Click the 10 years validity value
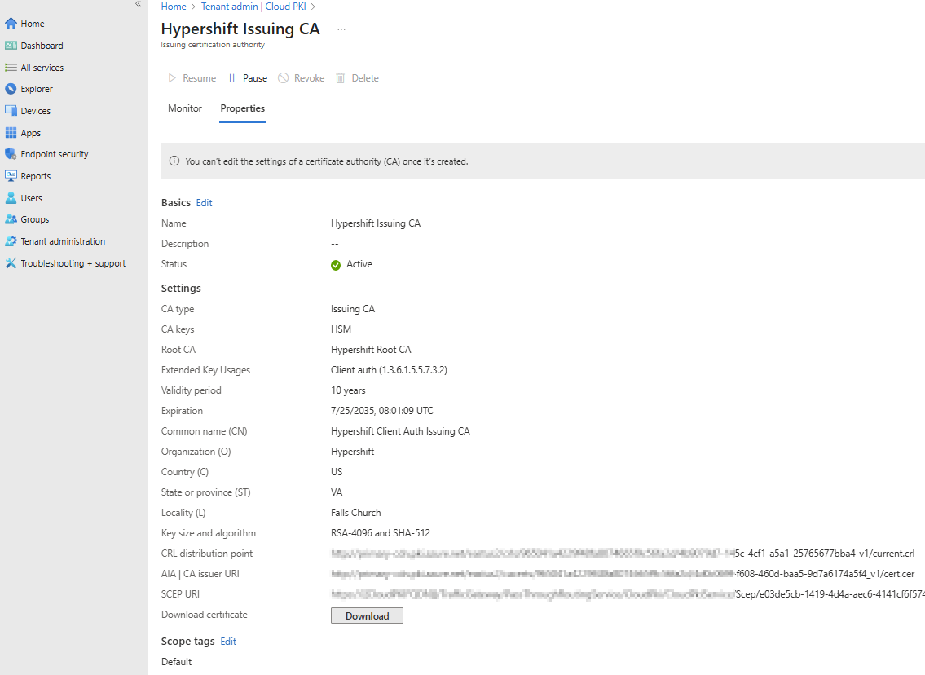Image resolution: width=925 pixels, height=675 pixels. click(348, 390)
